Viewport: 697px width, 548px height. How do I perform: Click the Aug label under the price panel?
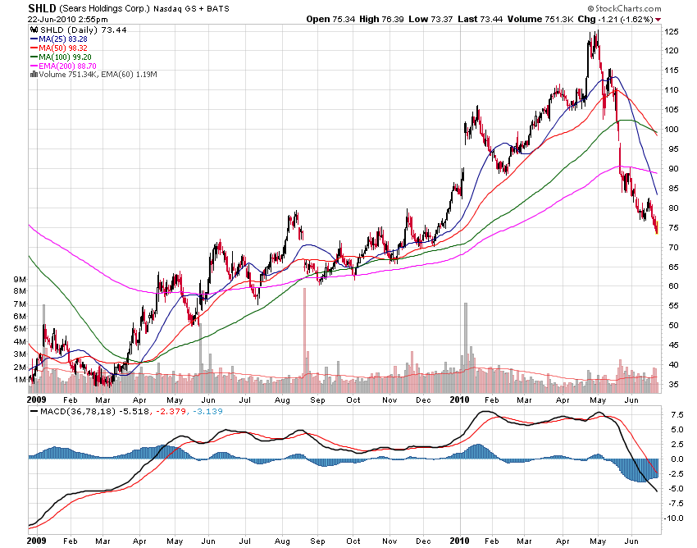click(x=282, y=400)
